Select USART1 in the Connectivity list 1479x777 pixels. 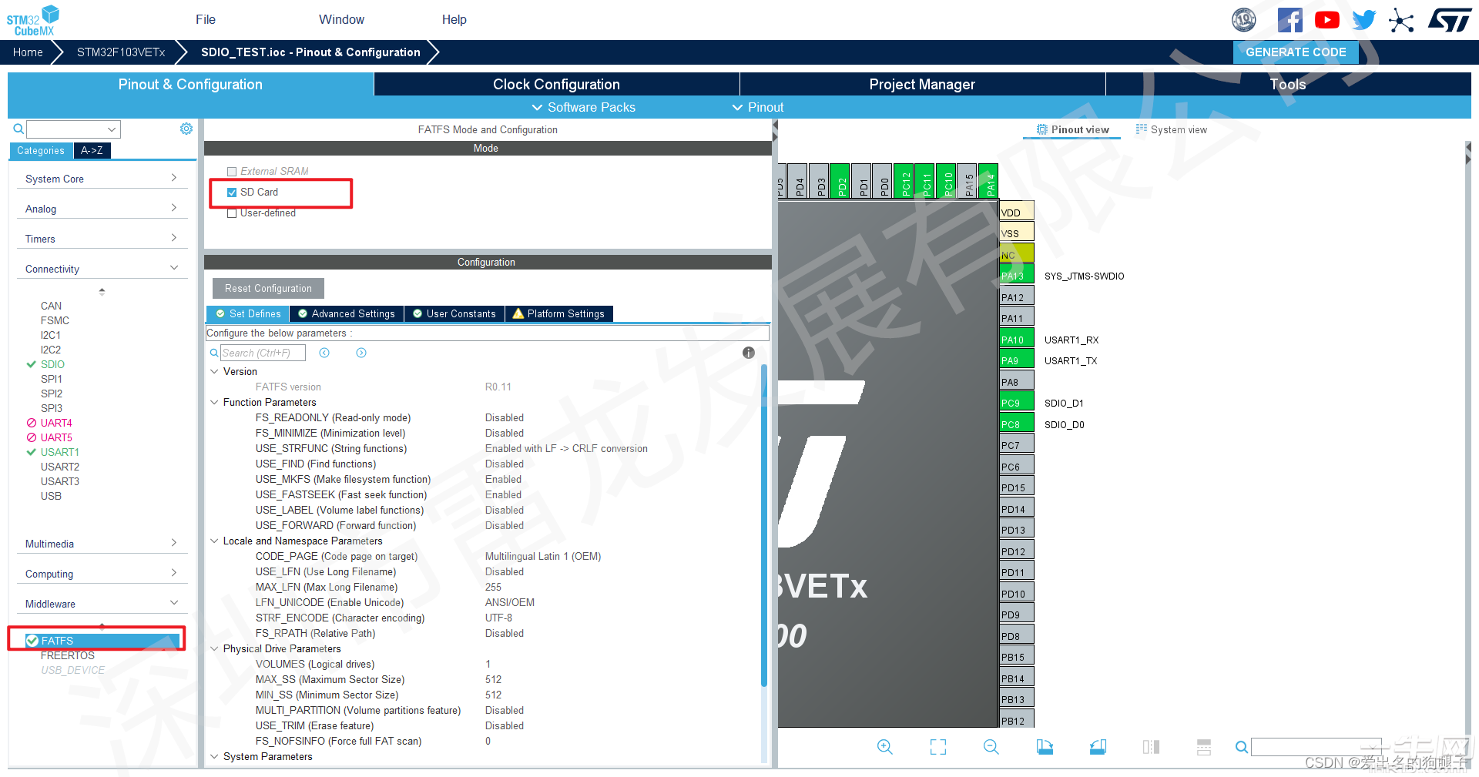[60, 452]
